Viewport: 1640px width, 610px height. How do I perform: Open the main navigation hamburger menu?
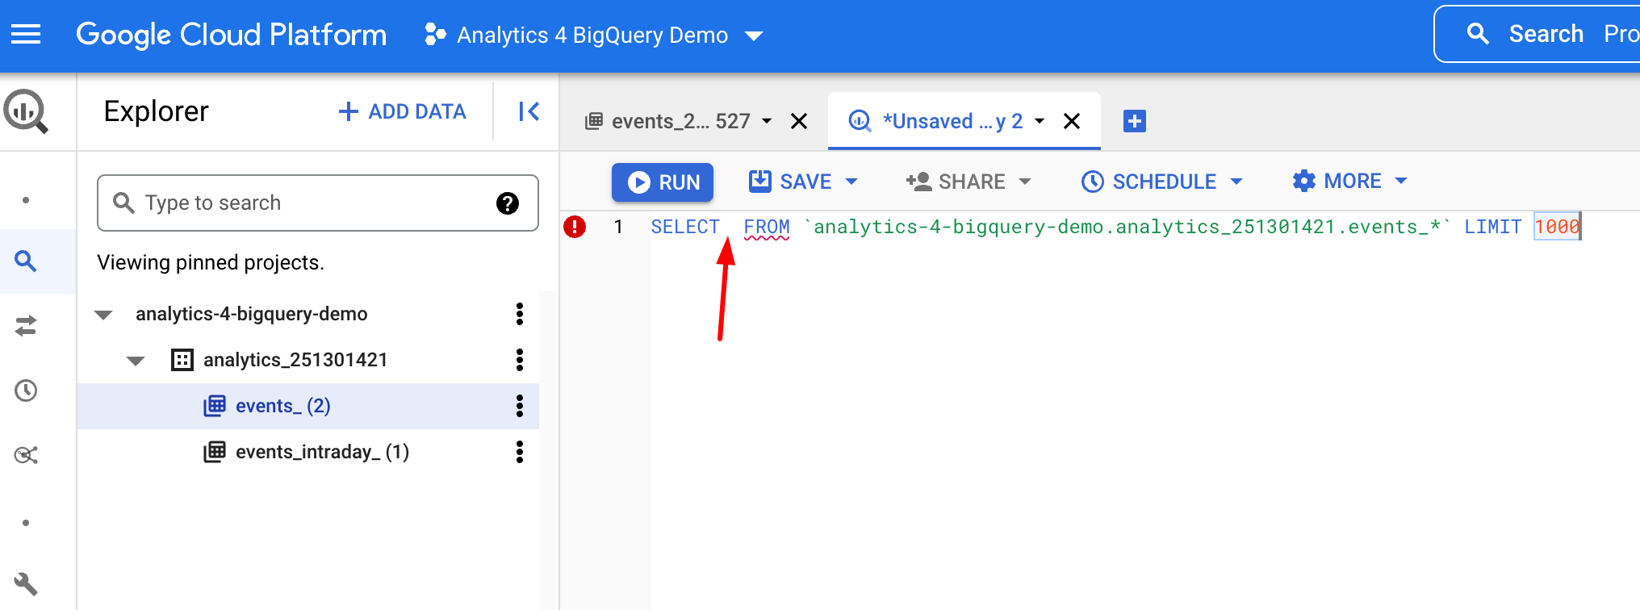click(x=26, y=34)
